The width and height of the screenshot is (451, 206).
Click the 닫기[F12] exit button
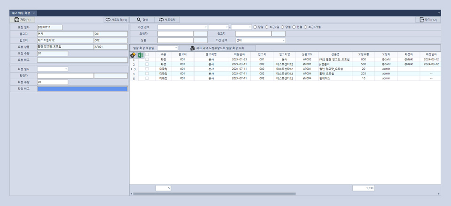(428, 20)
